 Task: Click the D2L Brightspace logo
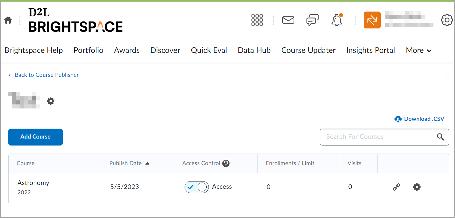pyautogui.click(x=75, y=20)
